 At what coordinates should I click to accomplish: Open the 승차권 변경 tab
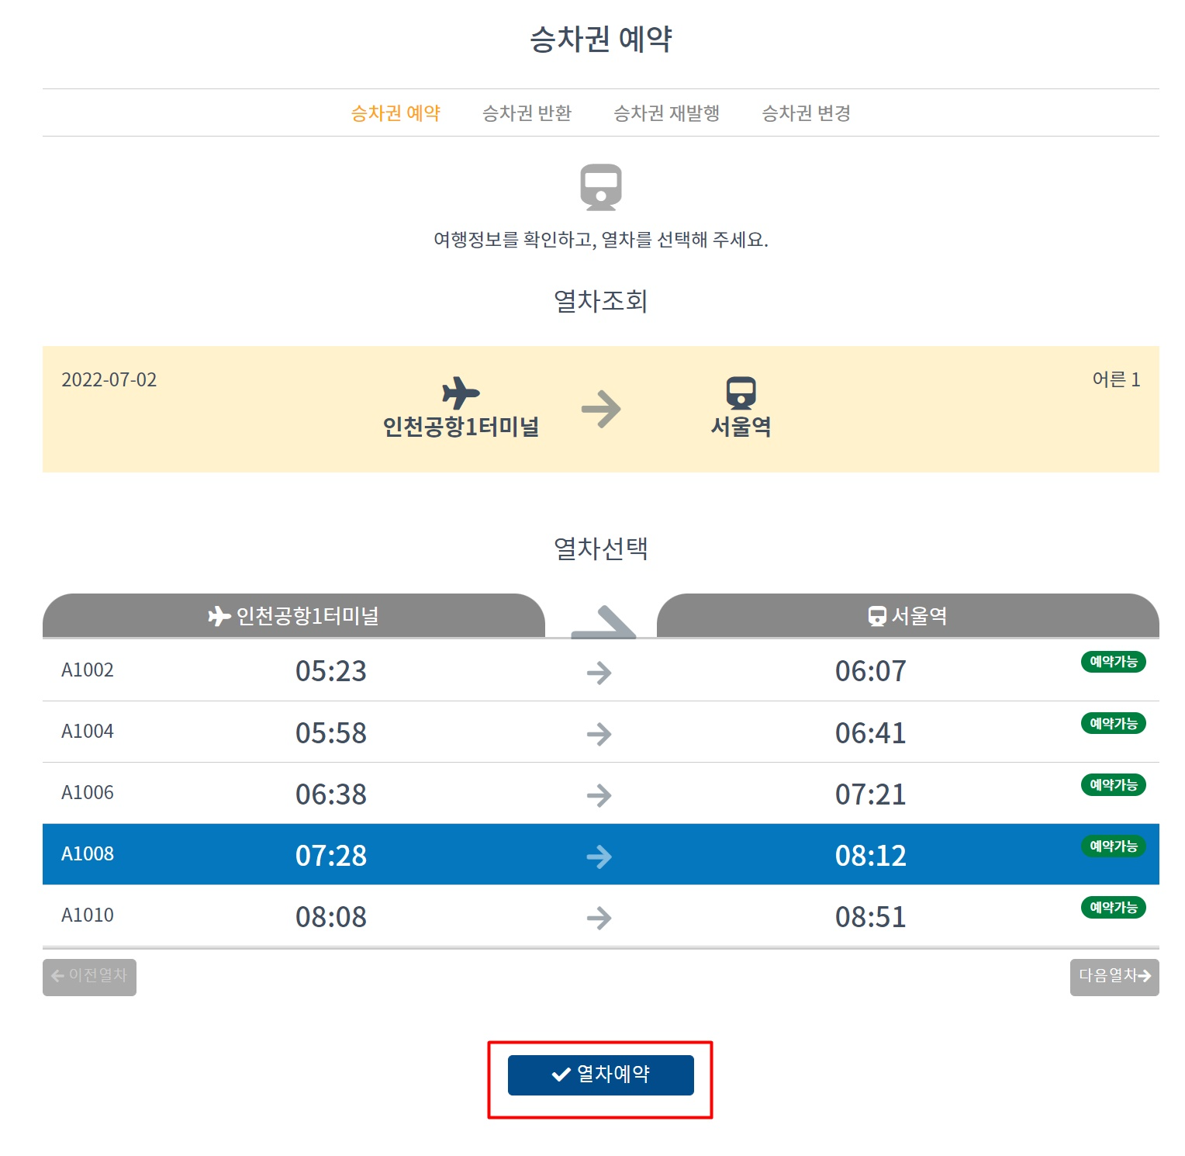[x=807, y=113]
